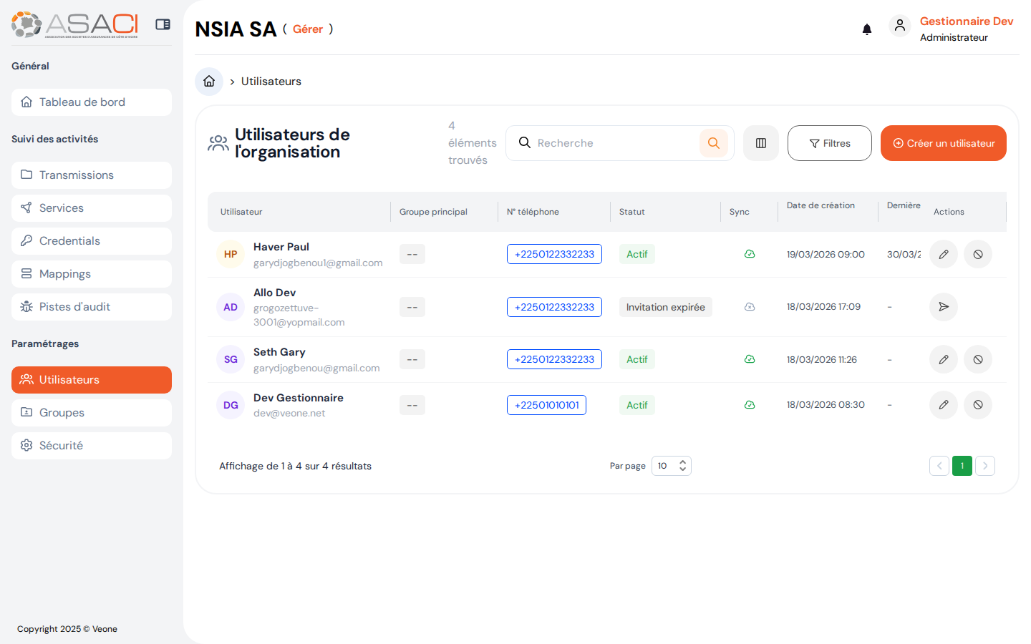Click Créer un utilisateur button
The height and width of the screenshot is (644, 1031).
click(943, 143)
